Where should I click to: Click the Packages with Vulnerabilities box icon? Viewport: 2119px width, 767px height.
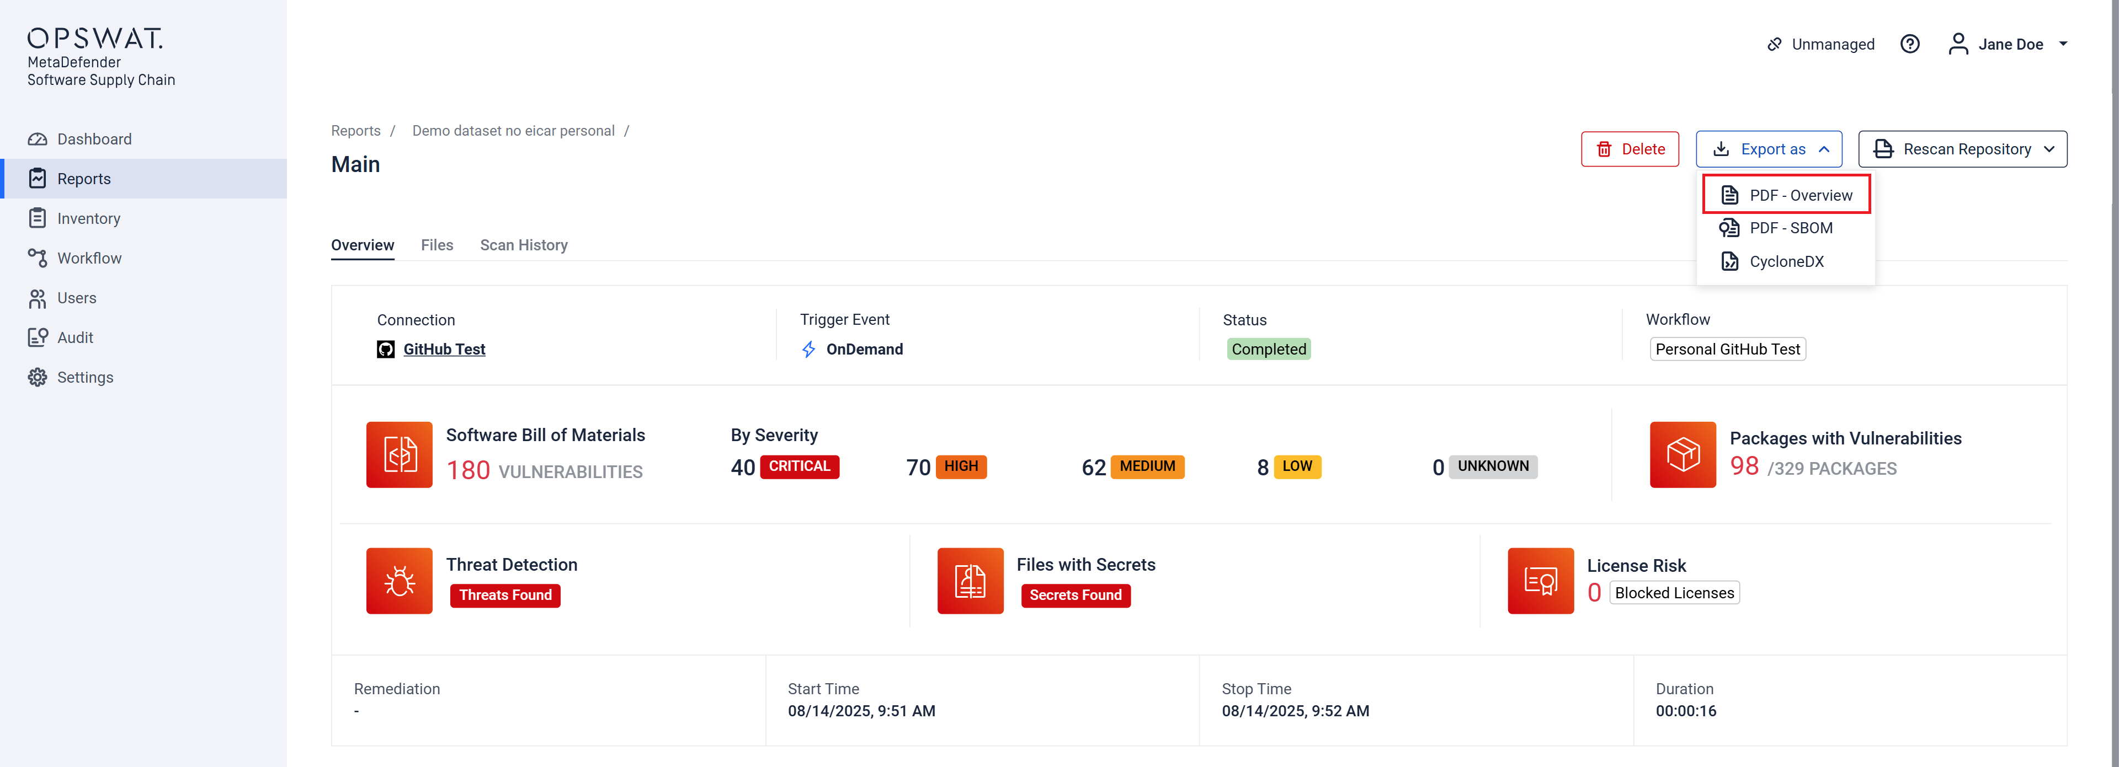pyautogui.click(x=1682, y=454)
